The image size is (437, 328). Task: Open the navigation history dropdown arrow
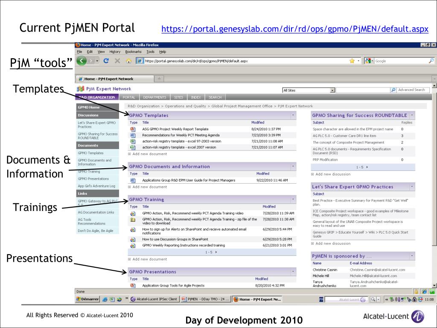point(97,61)
